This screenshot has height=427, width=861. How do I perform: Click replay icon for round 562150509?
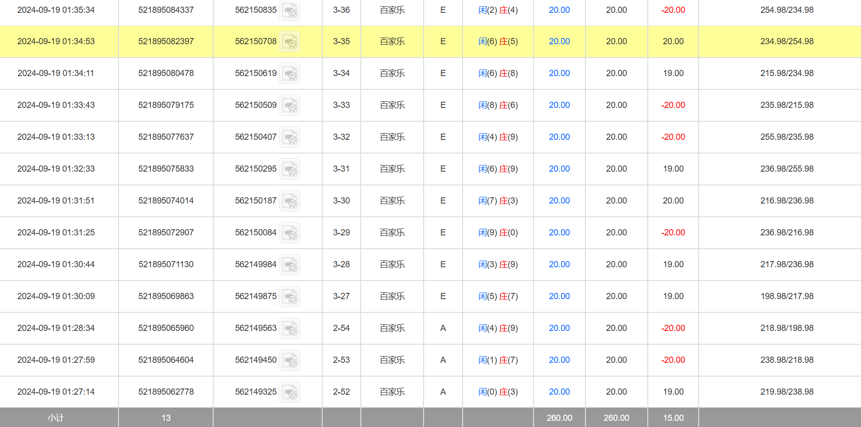tap(289, 106)
